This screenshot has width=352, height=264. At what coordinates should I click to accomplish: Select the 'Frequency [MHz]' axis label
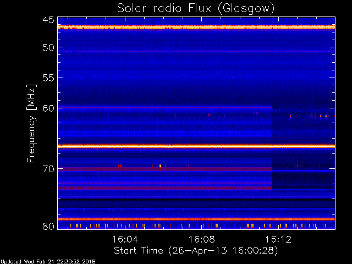click(x=31, y=123)
